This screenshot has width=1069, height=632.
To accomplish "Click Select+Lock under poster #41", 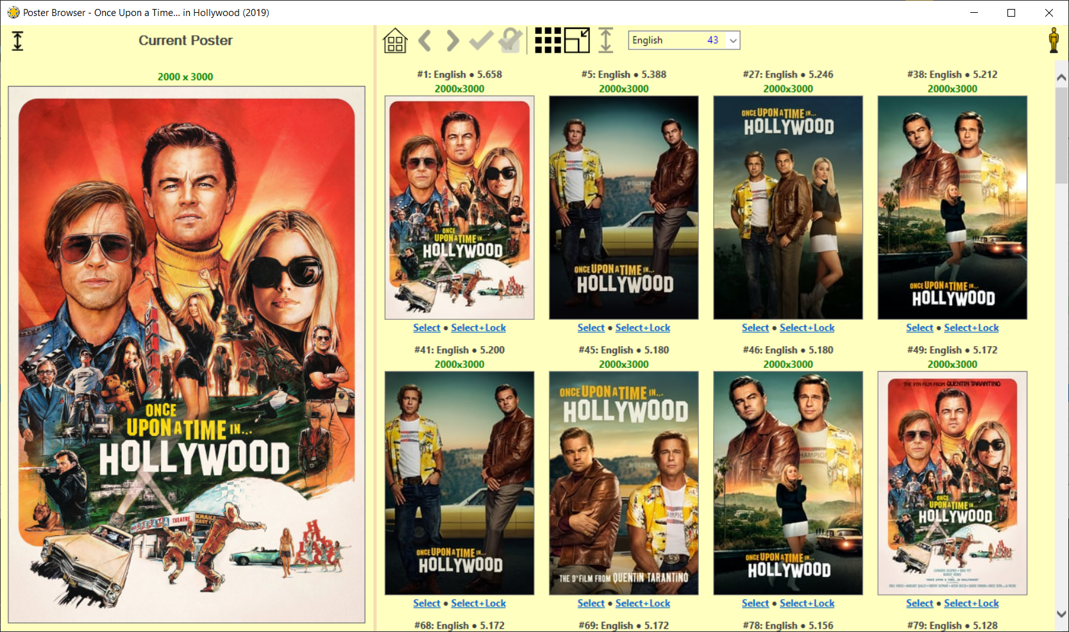I will (478, 603).
